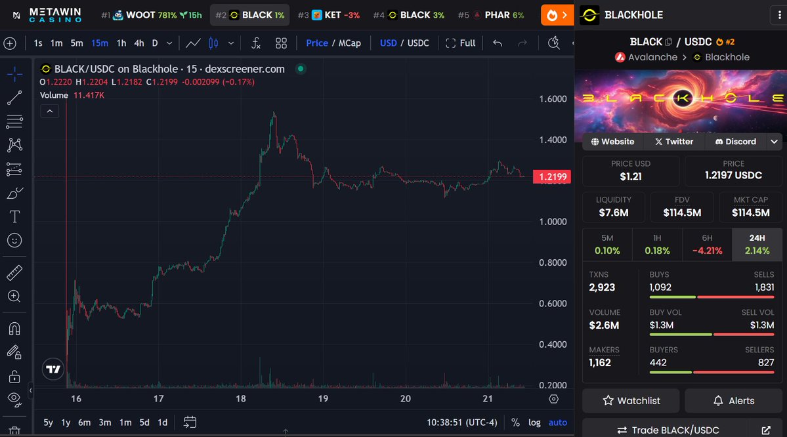Set chart range to 5y
787x437 pixels.
coord(48,423)
